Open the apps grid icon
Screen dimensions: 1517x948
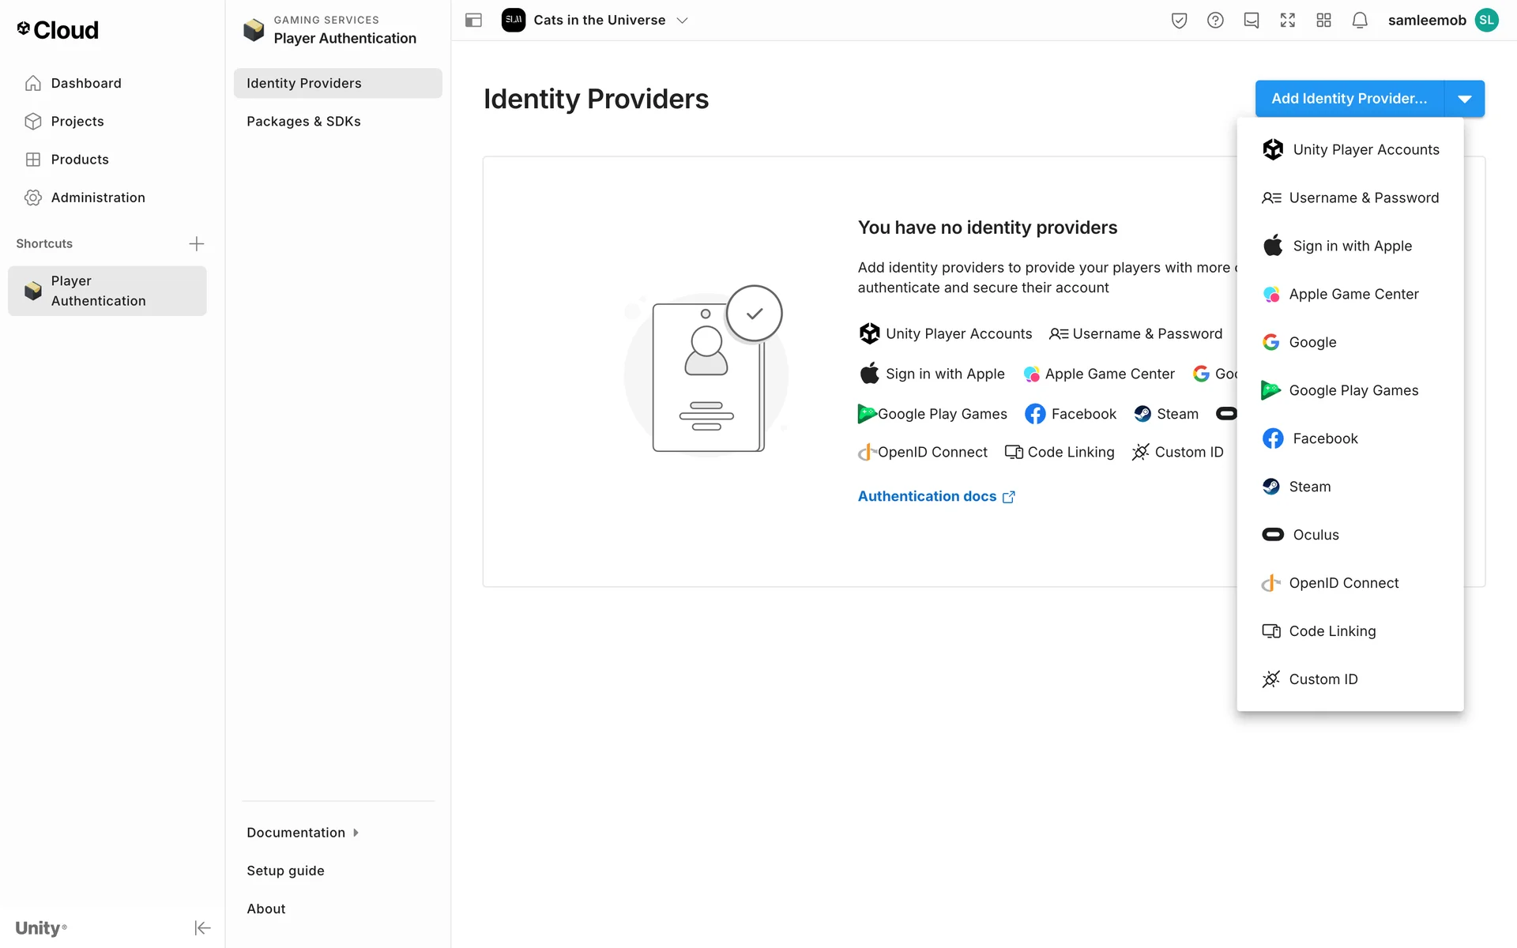(1323, 21)
